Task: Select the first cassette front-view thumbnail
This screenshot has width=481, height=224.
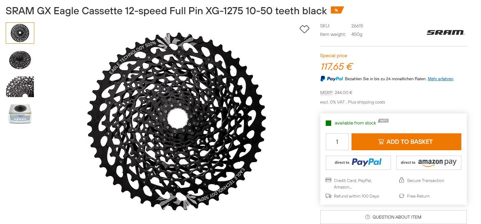Action: 20,33
